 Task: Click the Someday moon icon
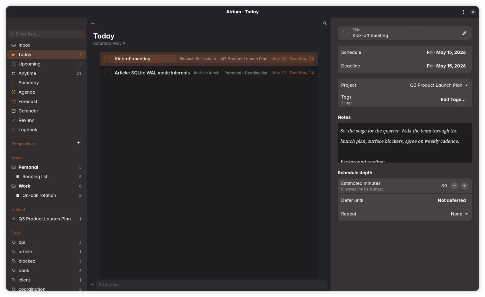(13, 83)
